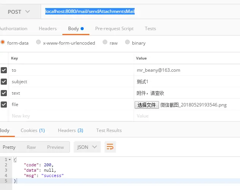Click the New key input field
The image size is (240, 190).
72,116
